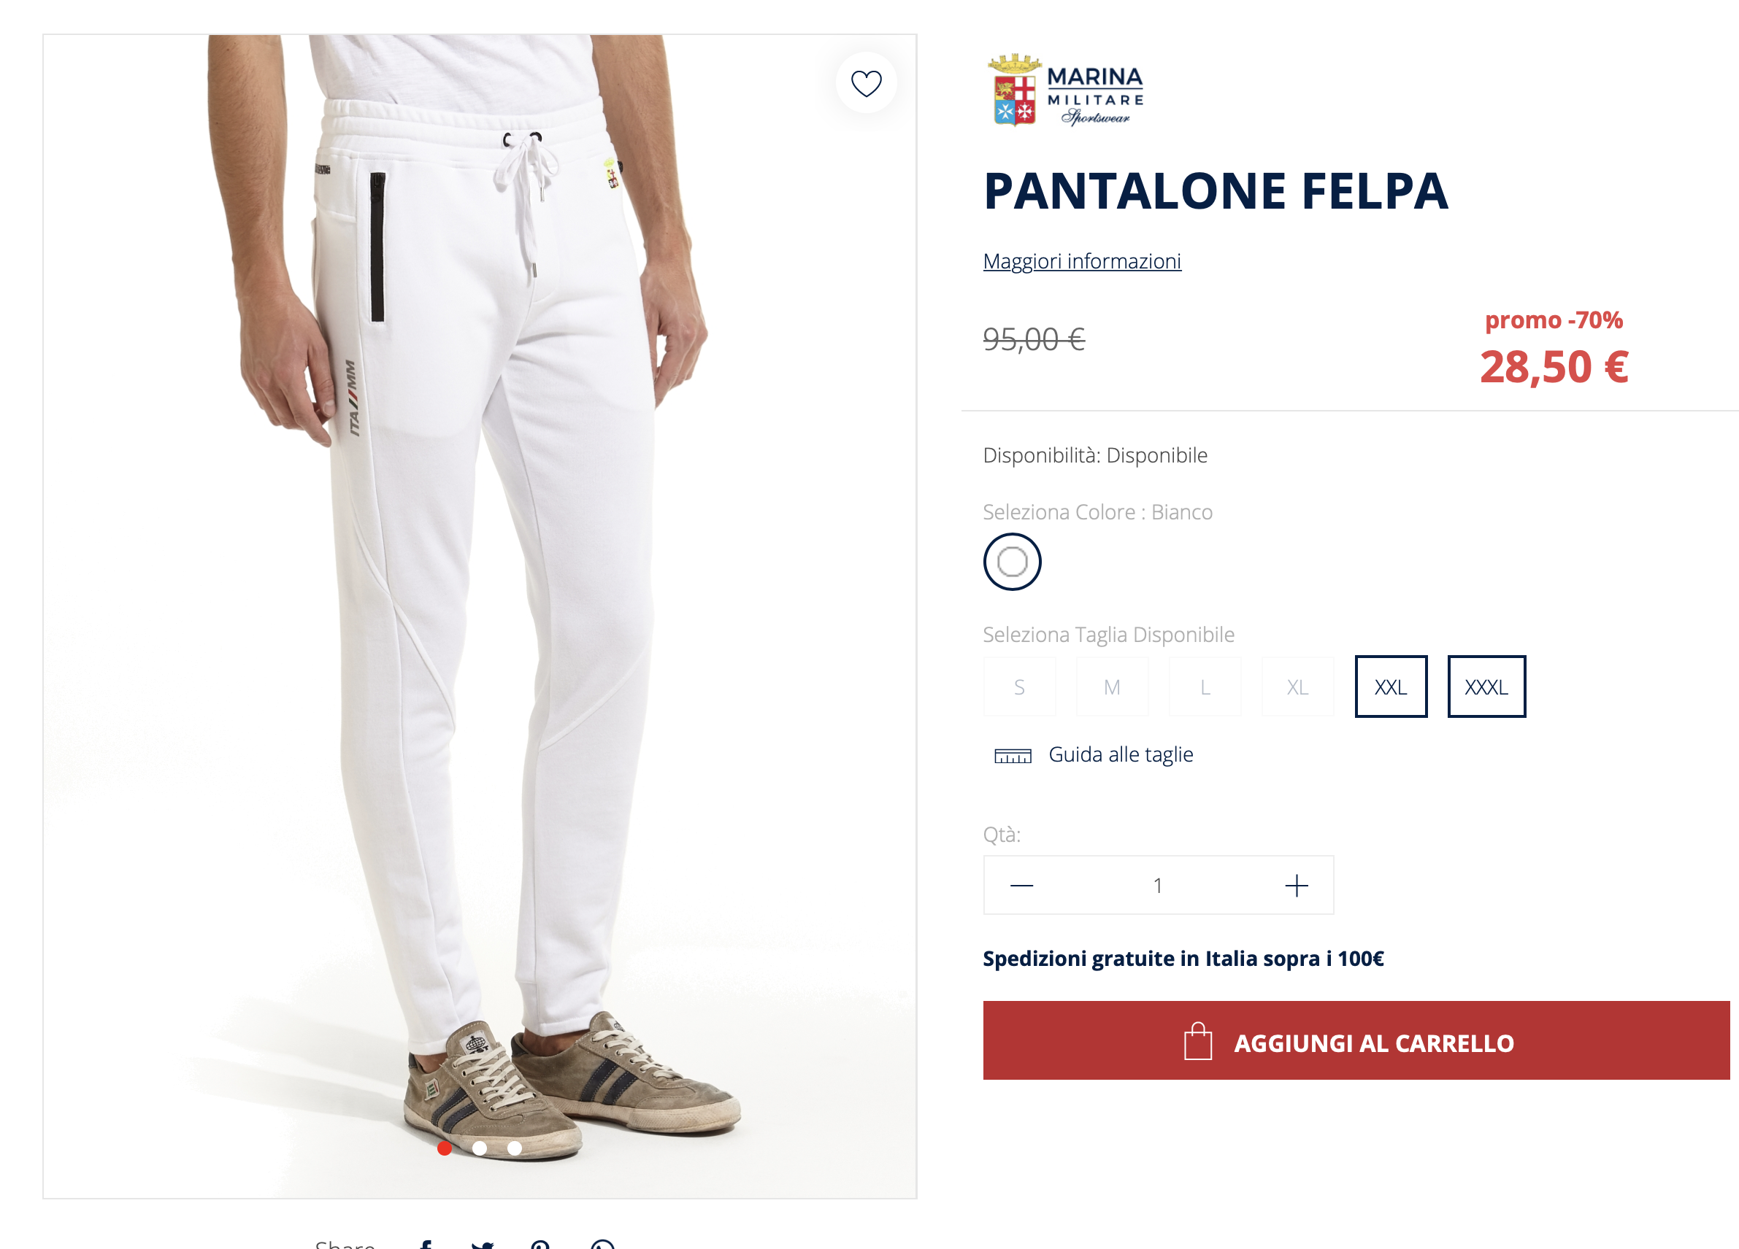Select size XXXL
1739x1249 pixels.
1485,687
